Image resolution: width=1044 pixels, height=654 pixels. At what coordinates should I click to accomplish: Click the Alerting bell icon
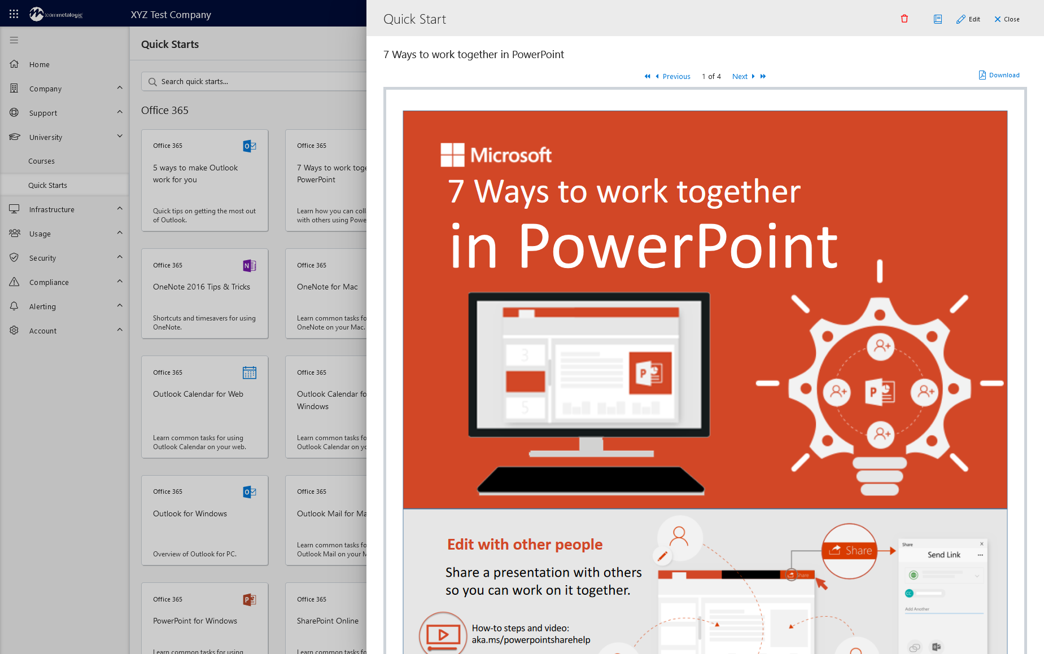click(x=14, y=306)
